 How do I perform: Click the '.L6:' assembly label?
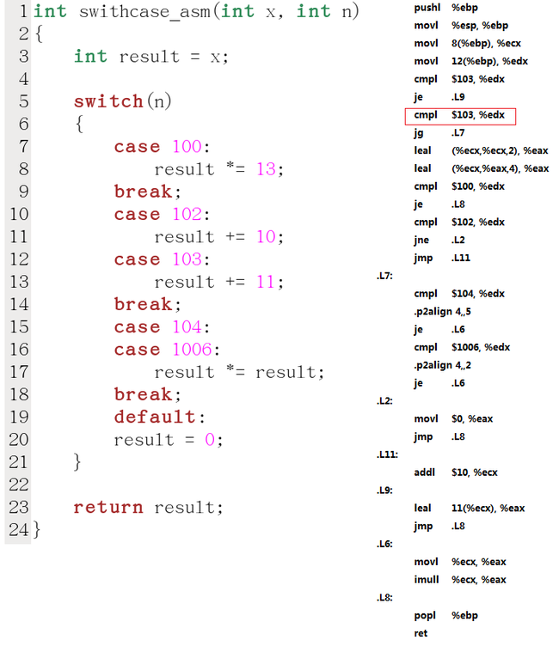click(x=384, y=544)
